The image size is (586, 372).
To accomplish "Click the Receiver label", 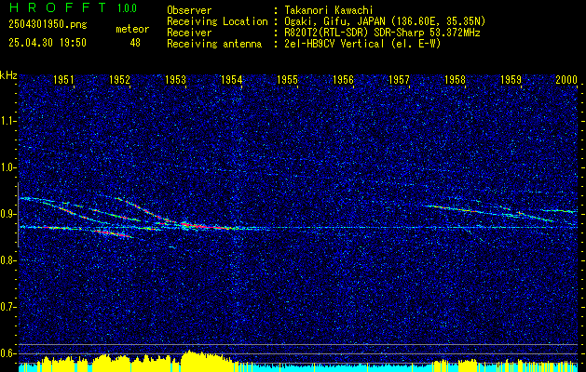I will pos(189,33).
